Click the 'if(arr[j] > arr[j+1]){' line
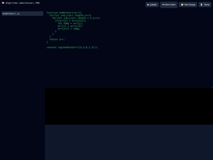Viewport: 213px width, 160px height. point(70,21)
